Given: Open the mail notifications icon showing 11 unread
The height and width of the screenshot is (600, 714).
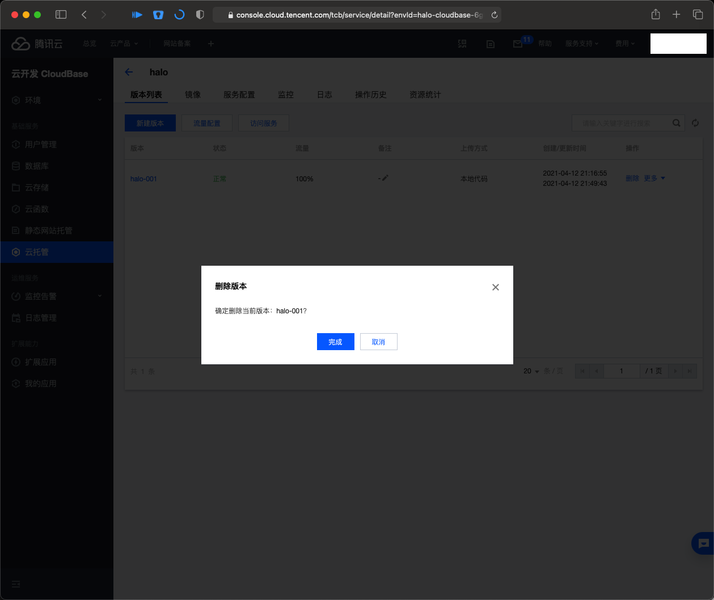Looking at the screenshot, I should [518, 44].
